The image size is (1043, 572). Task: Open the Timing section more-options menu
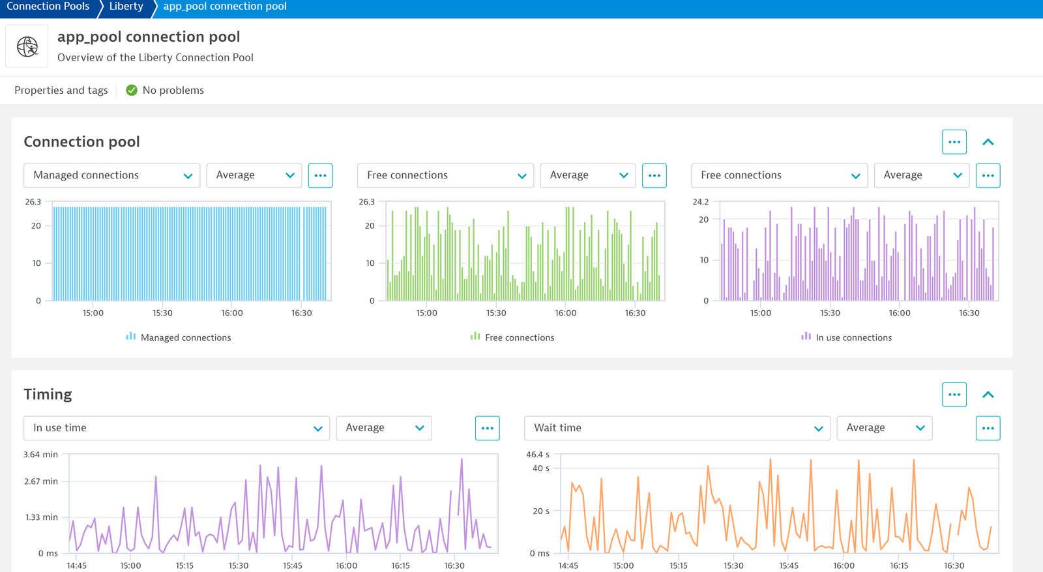tap(954, 395)
